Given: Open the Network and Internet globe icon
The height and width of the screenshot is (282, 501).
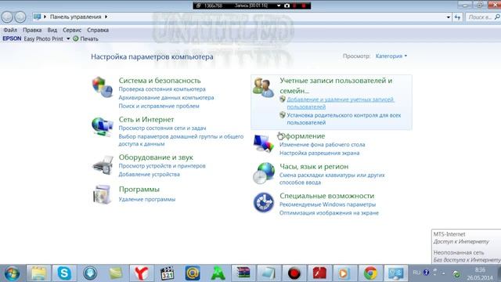Looking at the screenshot, I should pos(103,127).
